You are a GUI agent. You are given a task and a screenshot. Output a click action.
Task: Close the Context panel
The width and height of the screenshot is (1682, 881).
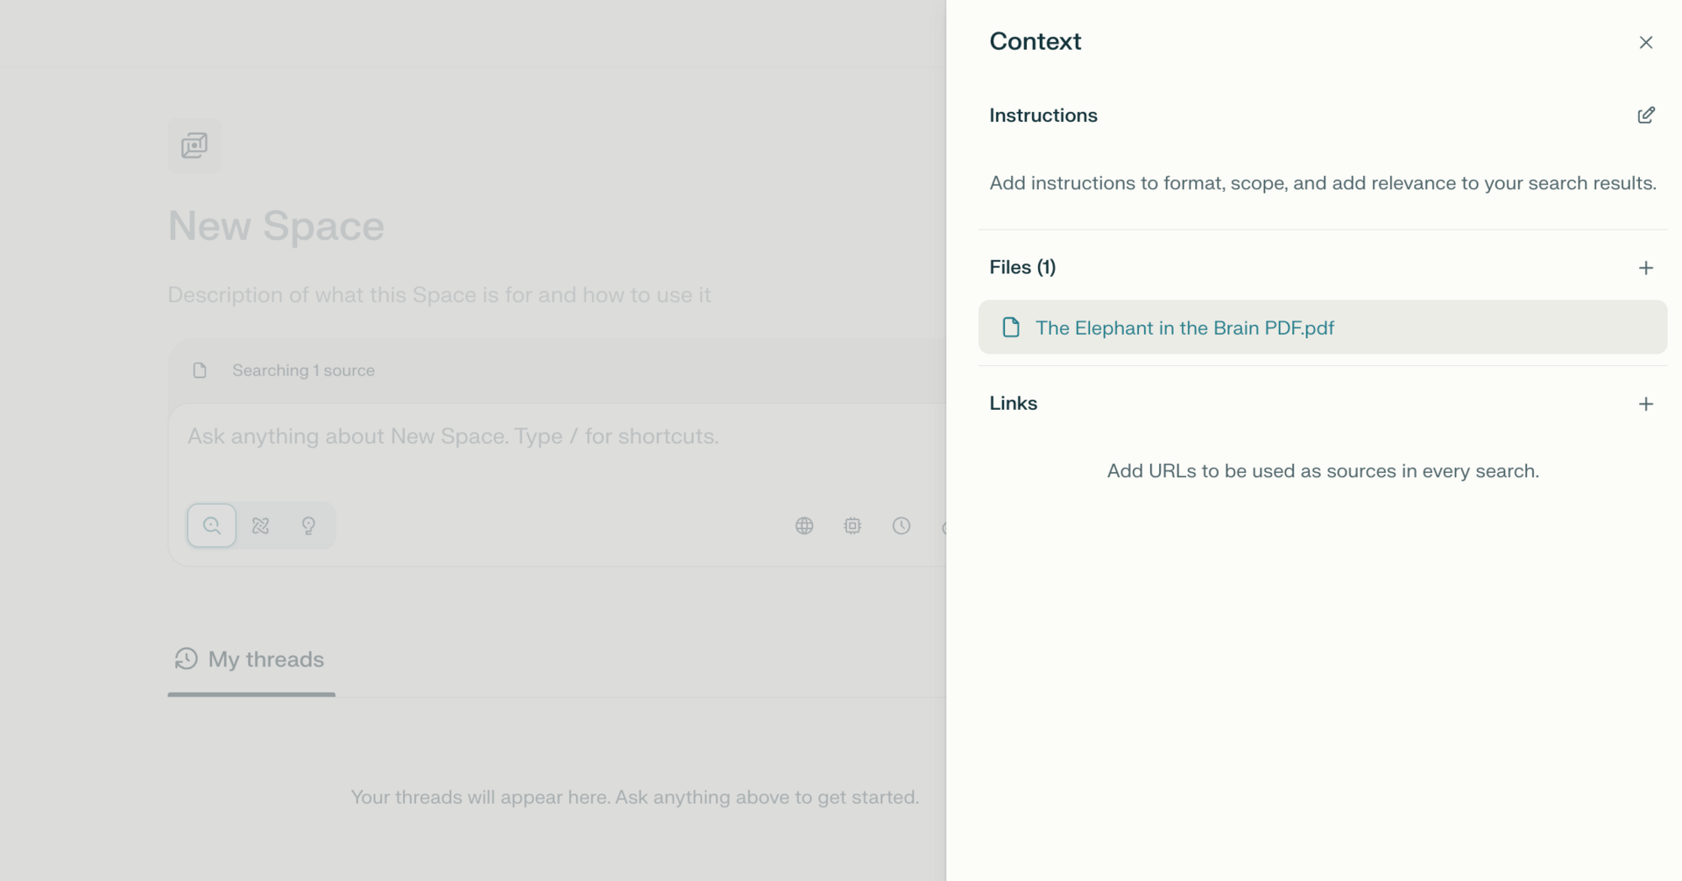point(1645,42)
